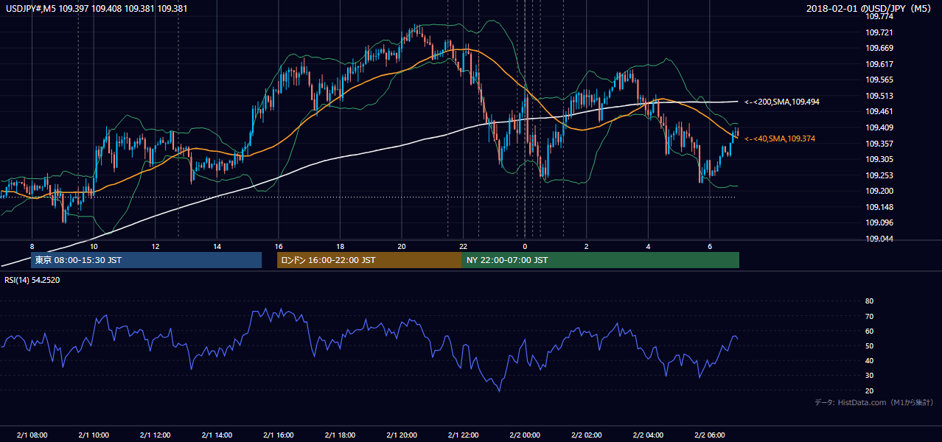Click price axis value 109.044
942x442 pixels.
pyautogui.click(x=879, y=239)
